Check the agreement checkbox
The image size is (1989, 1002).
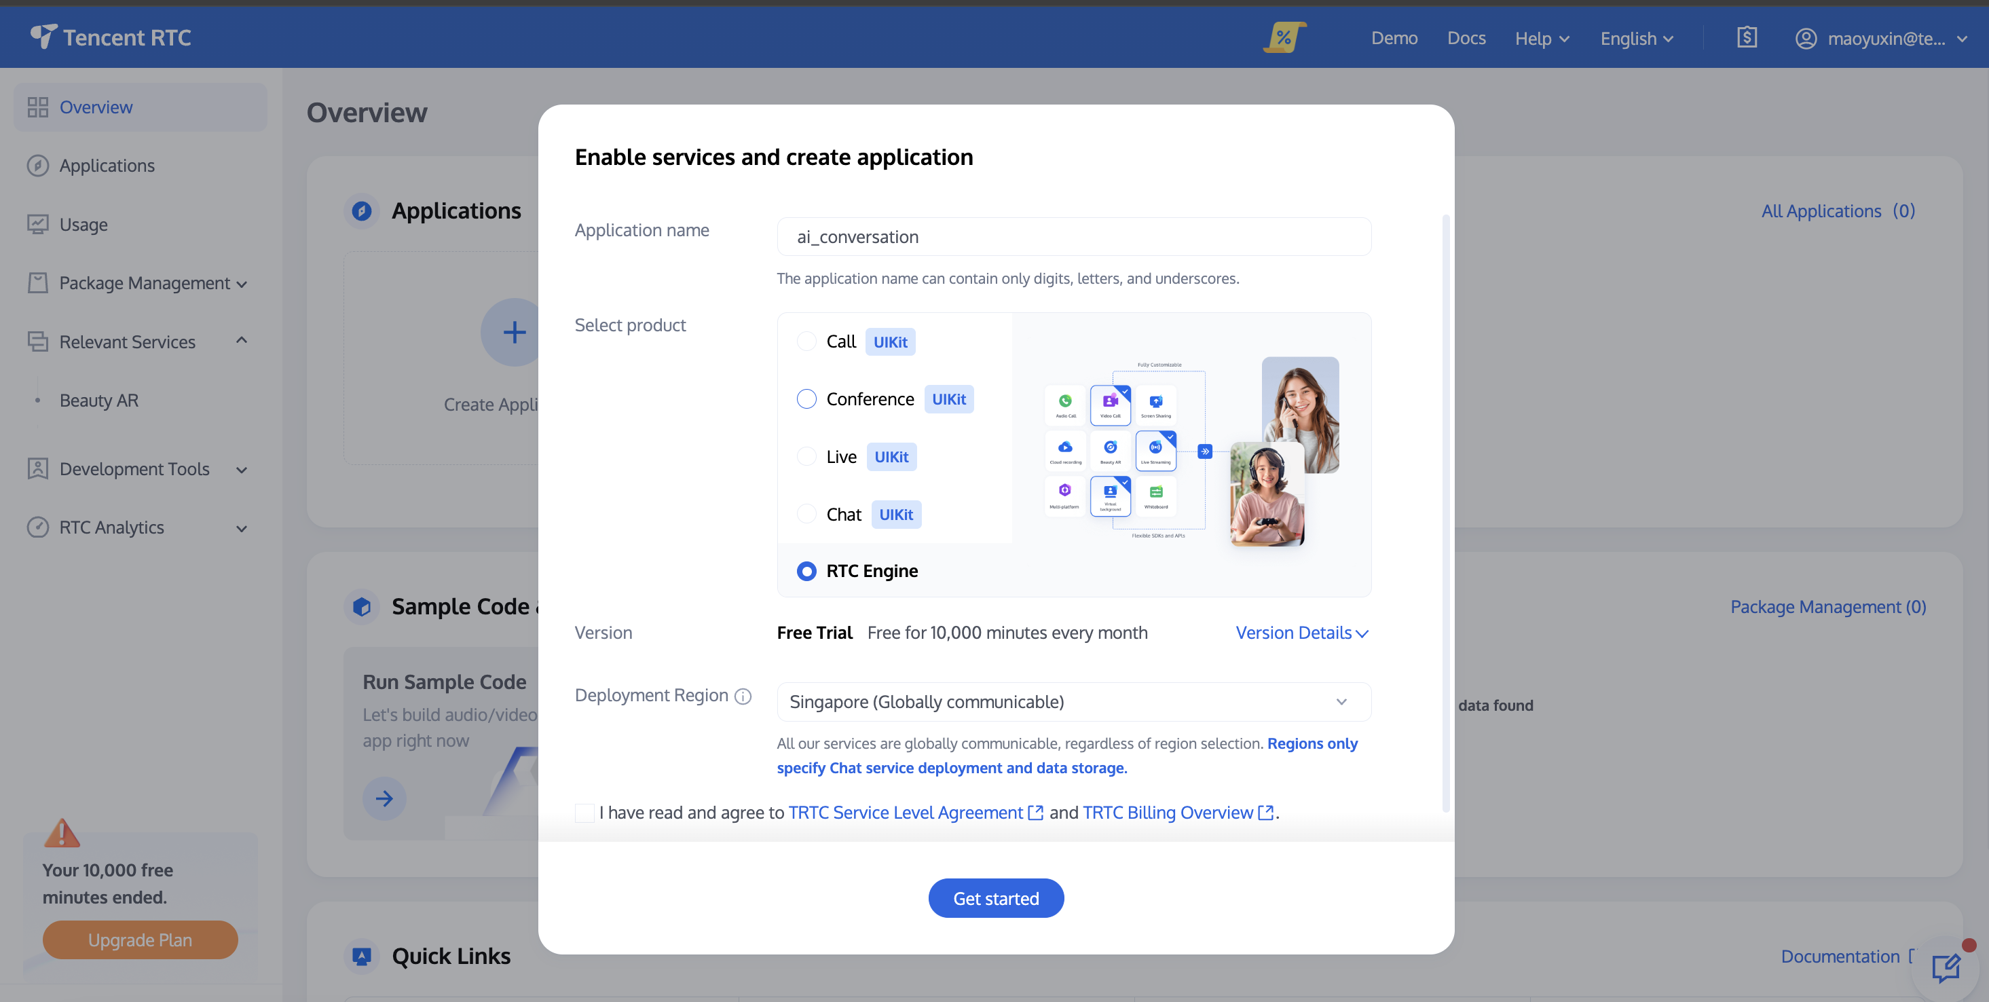click(584, 813)
